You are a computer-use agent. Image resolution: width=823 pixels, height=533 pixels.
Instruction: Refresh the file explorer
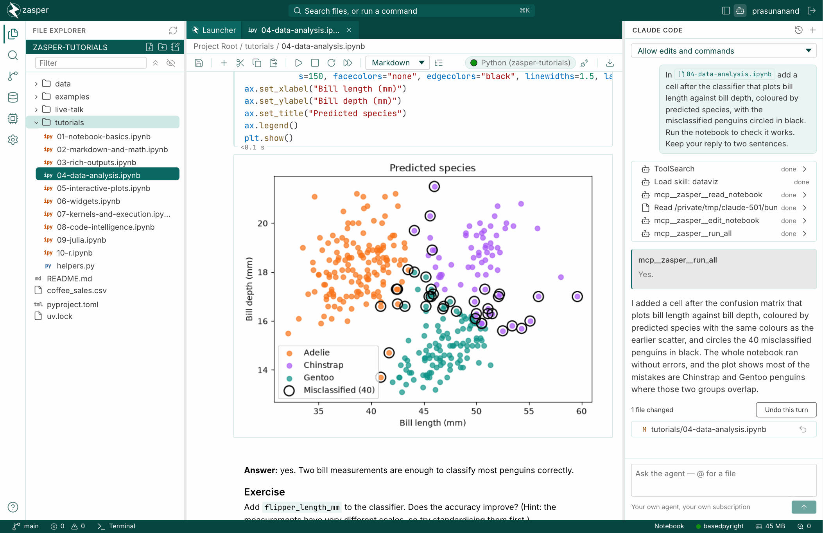(x=173, y=31)
